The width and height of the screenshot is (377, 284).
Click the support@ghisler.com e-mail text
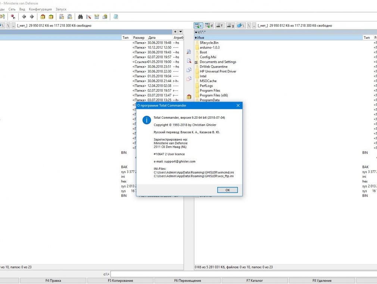(180, 161)
